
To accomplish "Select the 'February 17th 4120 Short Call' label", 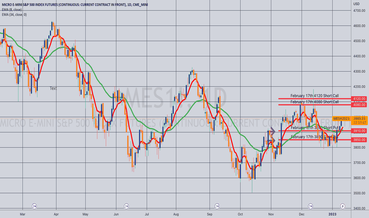I will coord(314,96).
